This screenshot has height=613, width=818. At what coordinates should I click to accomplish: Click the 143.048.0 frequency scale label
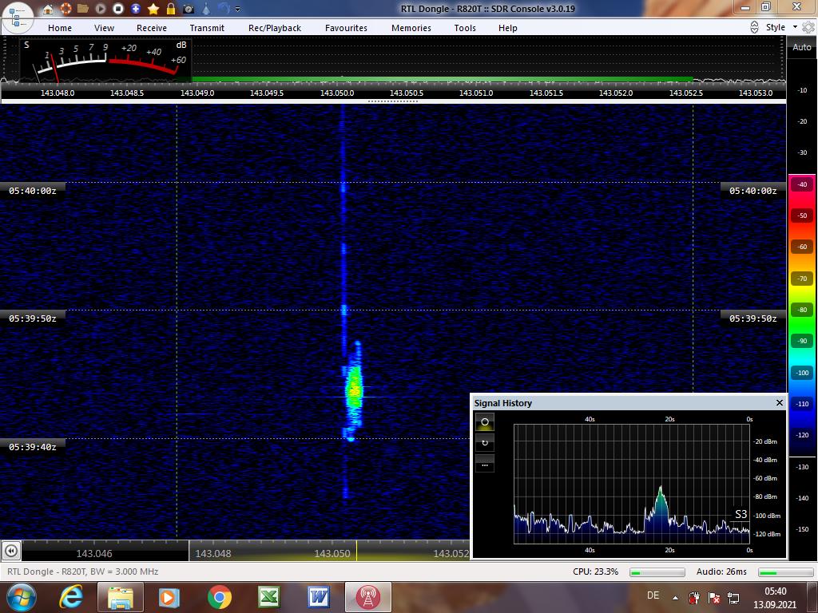(58, 93)
